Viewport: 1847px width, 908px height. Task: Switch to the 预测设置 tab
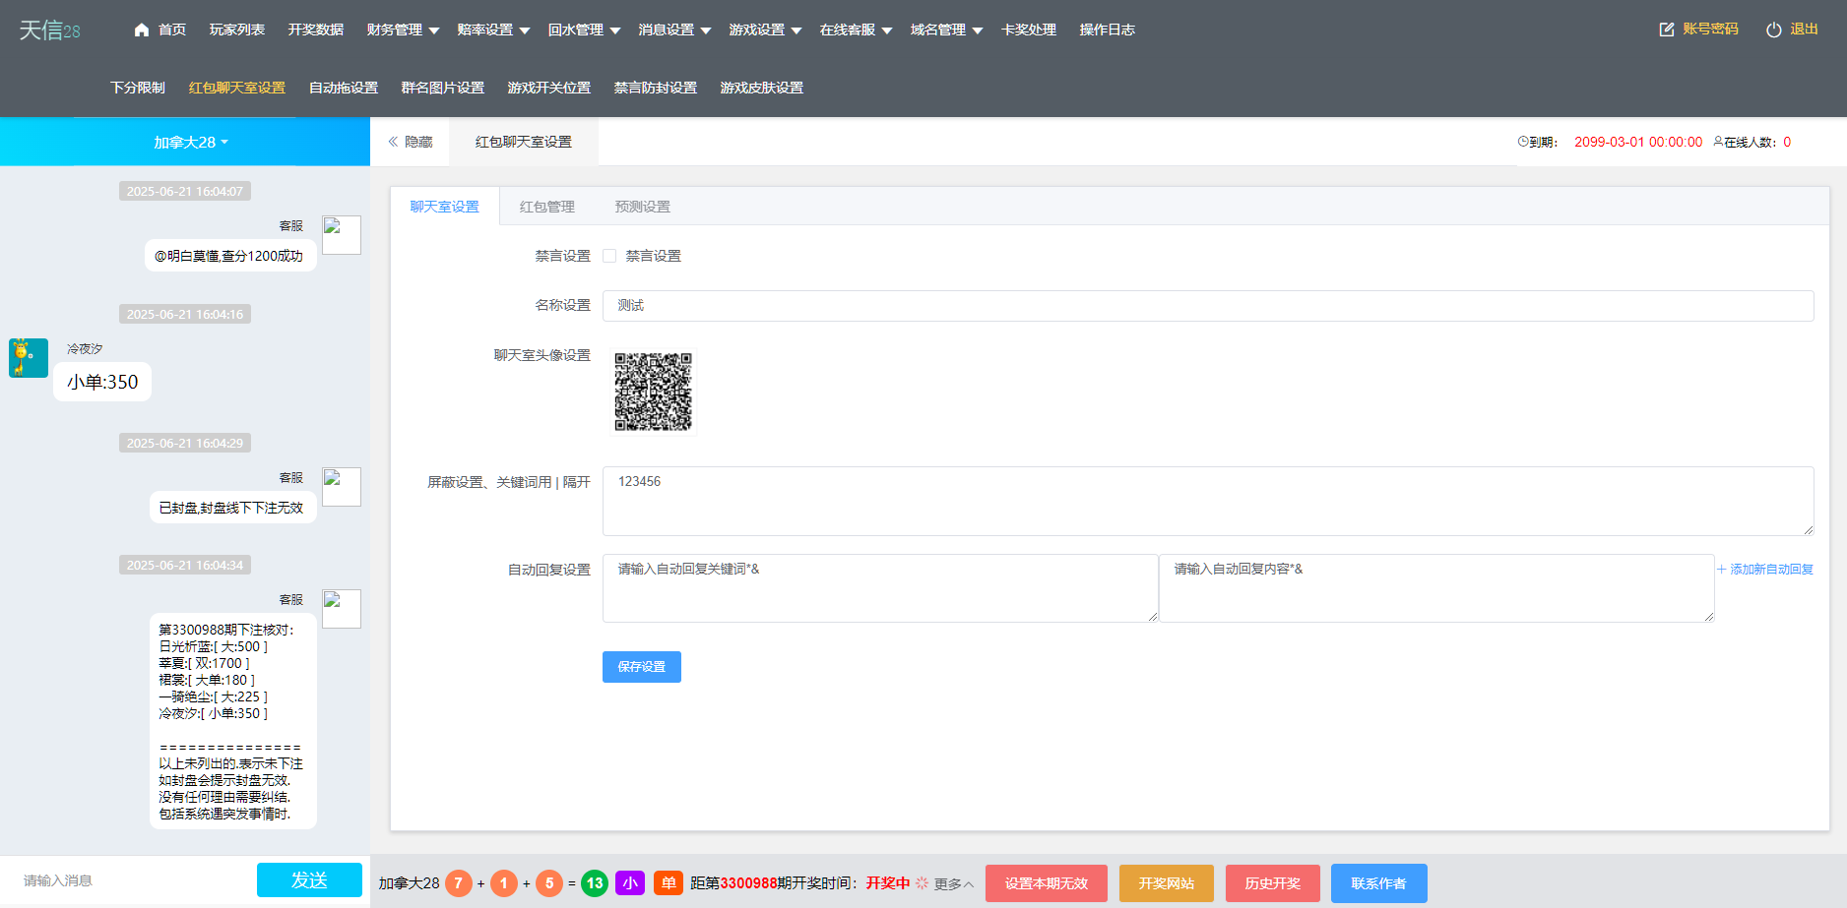pyautogui.click(x=641, y=207)
